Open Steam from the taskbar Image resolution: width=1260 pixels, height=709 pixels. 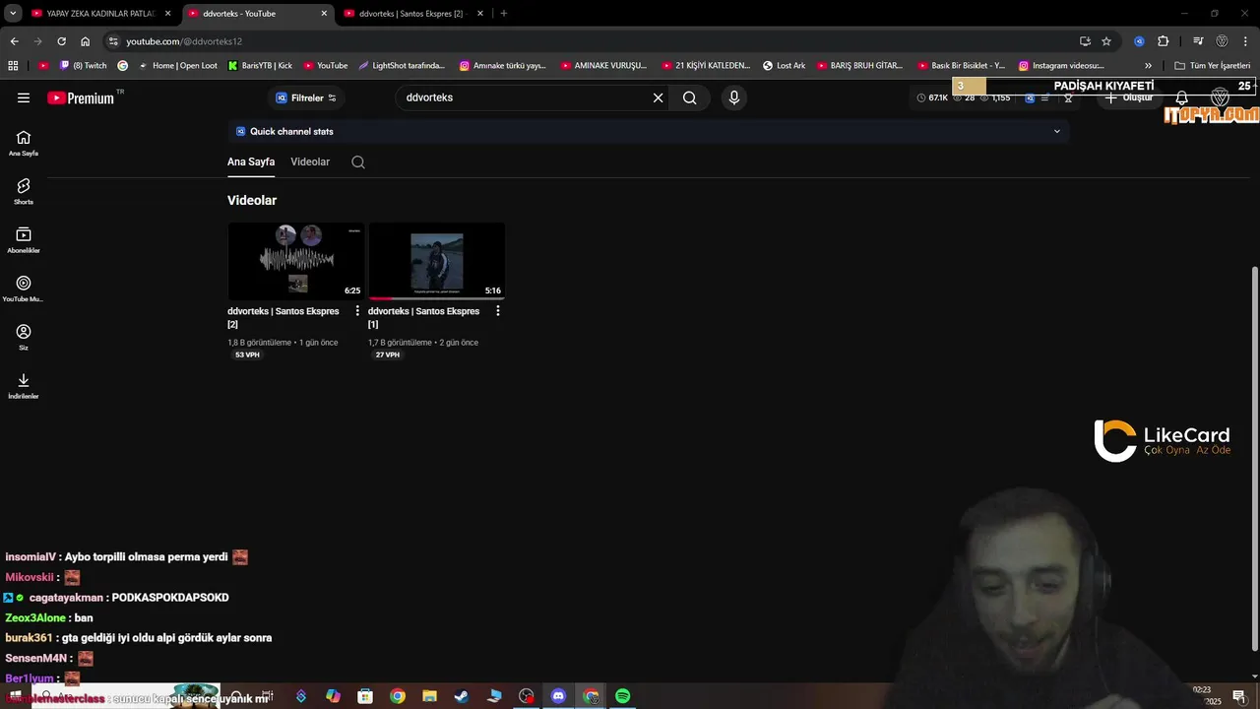tap(462, 696)
